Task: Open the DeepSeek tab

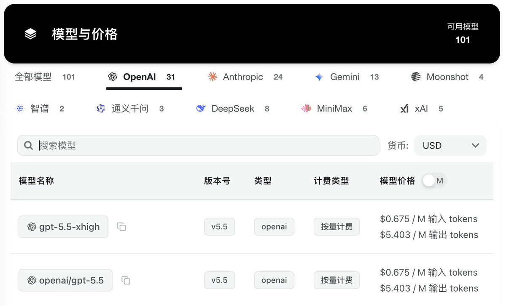Action: click(233, 109)
